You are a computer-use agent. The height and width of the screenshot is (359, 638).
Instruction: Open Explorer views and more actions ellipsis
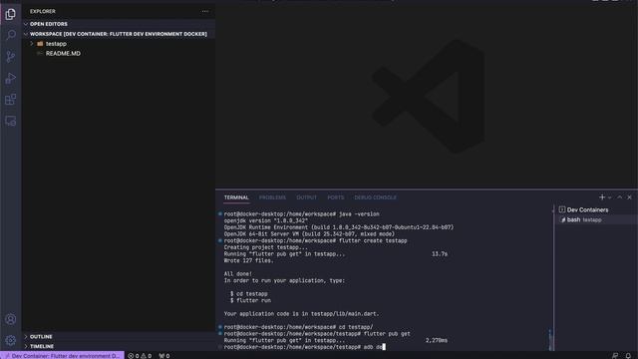[205, 11]
